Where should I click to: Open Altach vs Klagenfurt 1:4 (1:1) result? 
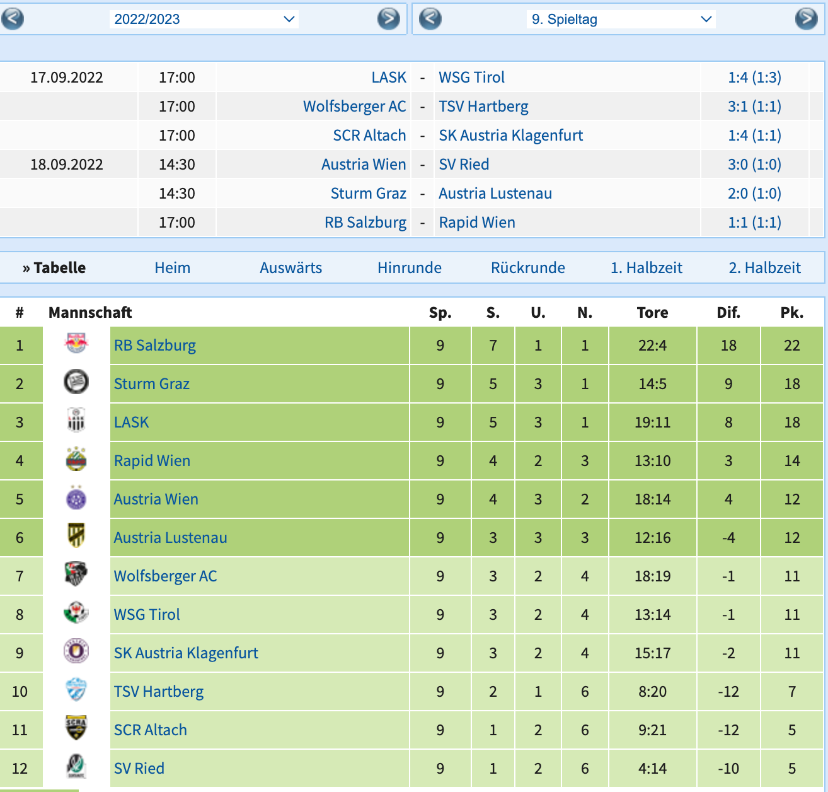[x=754, y=136]
